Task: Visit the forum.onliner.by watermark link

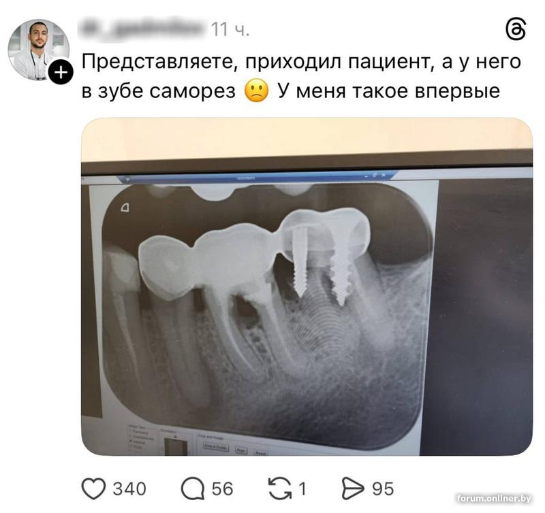Action: [x=495, y=499]
